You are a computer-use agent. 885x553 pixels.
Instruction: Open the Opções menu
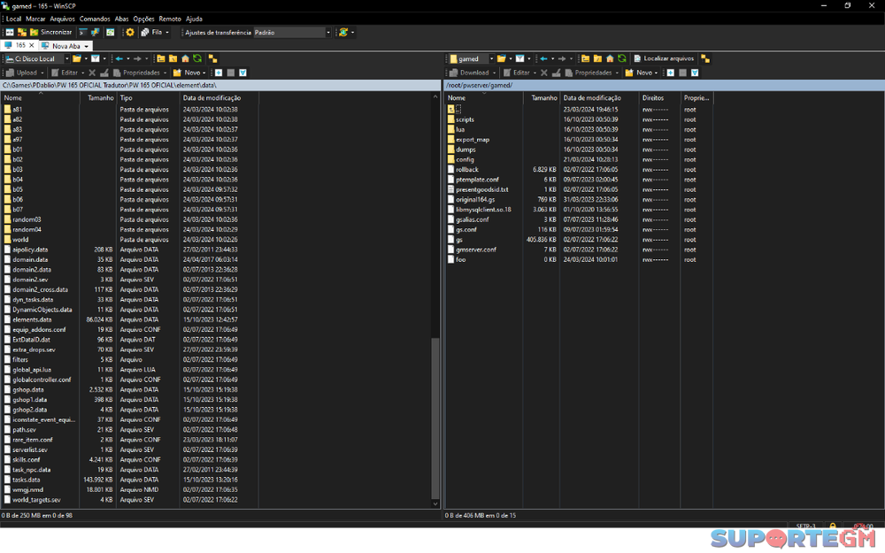(x=143, y=19)
